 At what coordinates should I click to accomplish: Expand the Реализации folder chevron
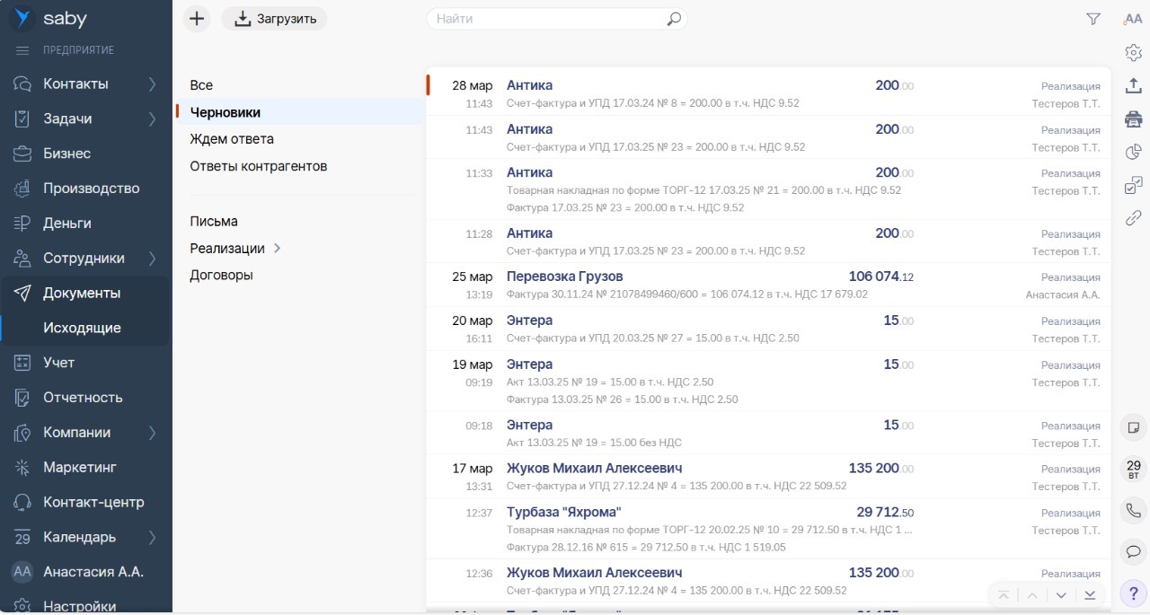tap(277, 249)
